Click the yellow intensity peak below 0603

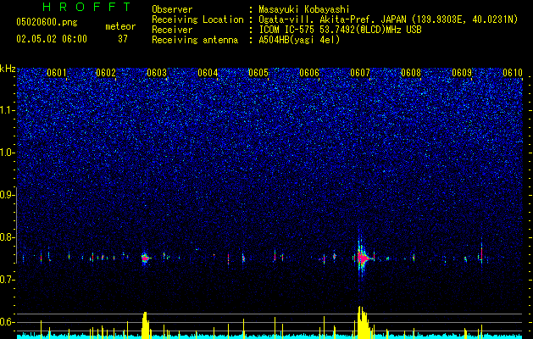coord(146,325)
